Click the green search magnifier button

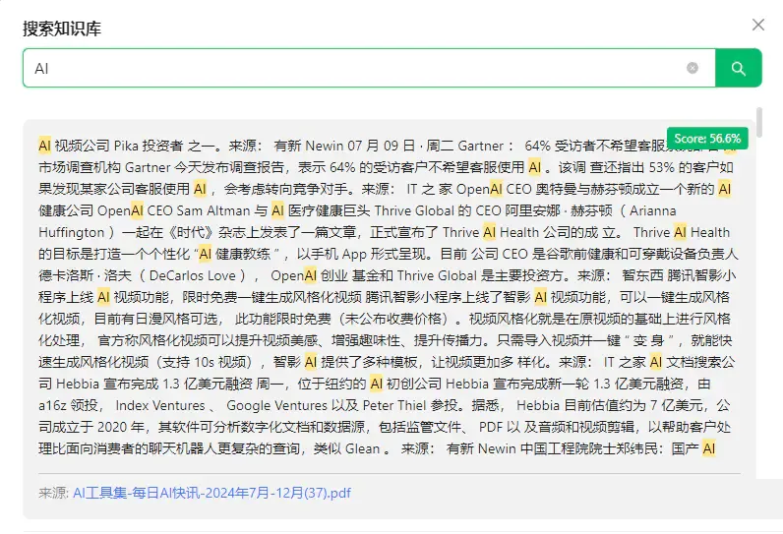(x=738, y=68)
